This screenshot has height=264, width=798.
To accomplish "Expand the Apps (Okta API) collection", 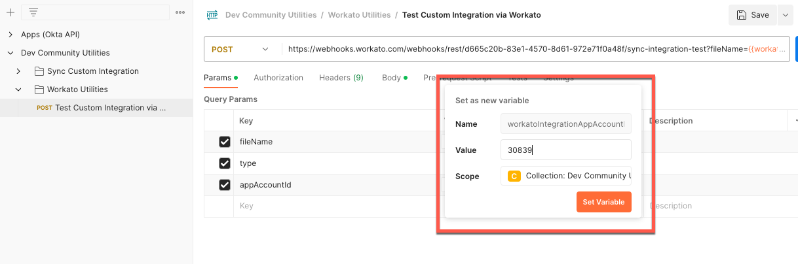I will tap(10, 34).
